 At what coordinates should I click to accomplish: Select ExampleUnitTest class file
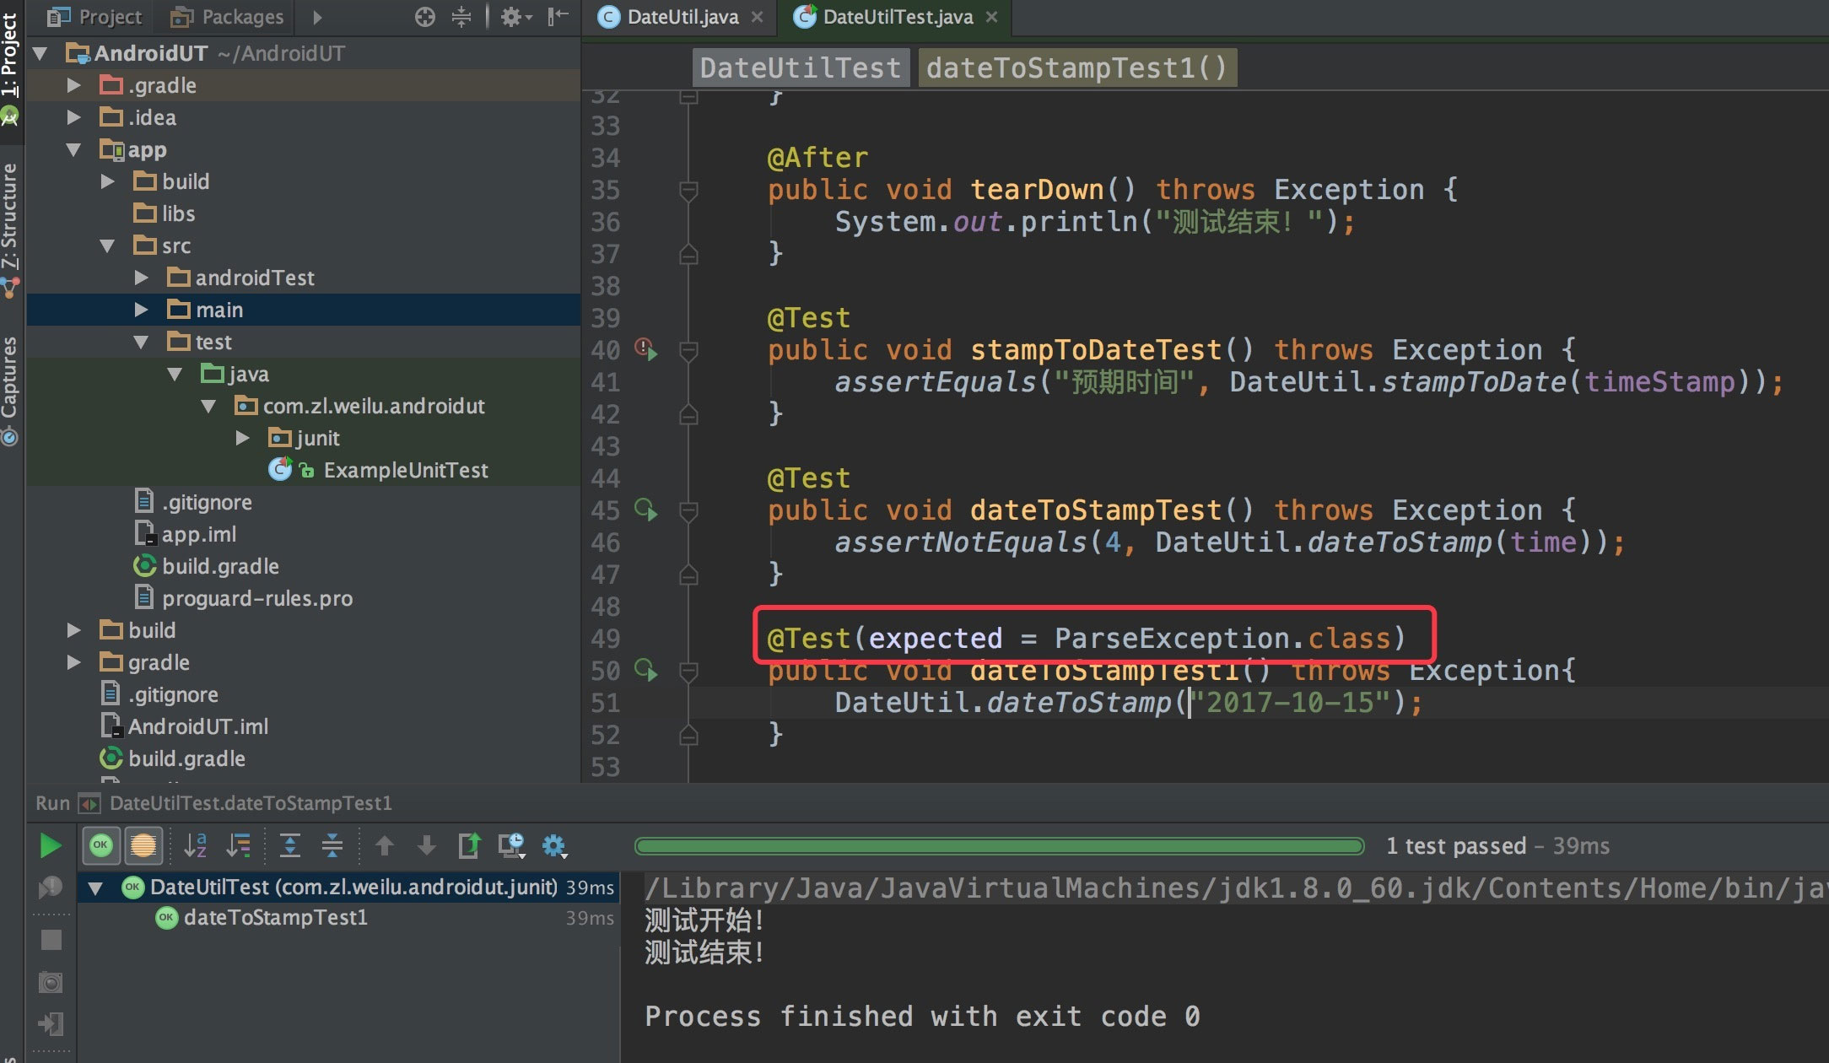coord(378,471)
